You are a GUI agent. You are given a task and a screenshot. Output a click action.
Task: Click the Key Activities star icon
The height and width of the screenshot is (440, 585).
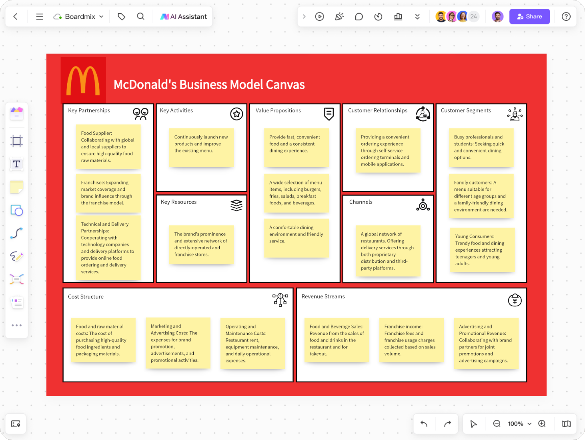point(237,114)
